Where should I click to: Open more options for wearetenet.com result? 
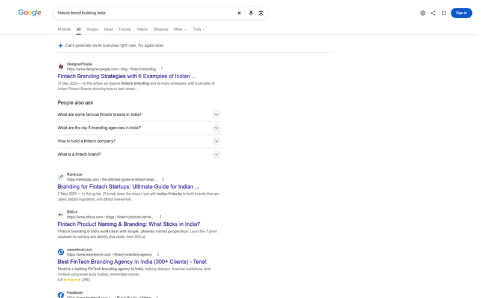click(x=158, y=255)
